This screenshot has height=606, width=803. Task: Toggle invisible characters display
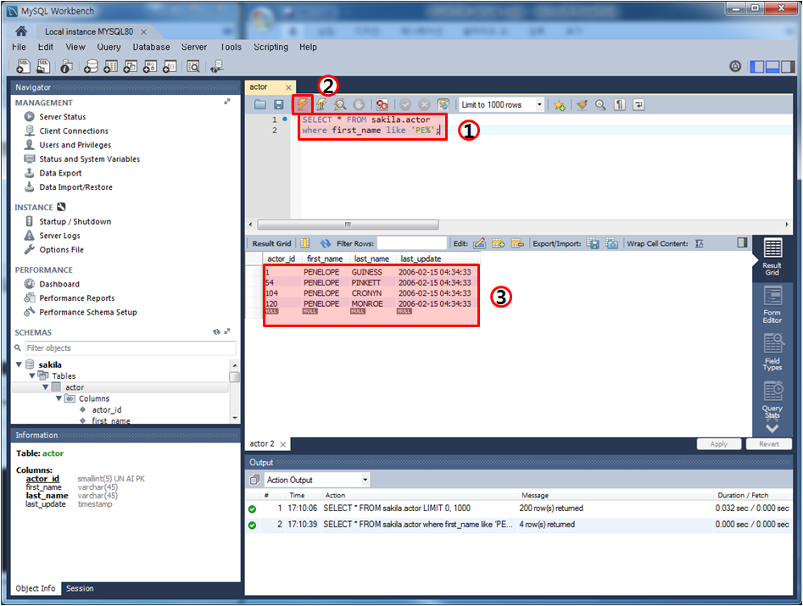620,105
